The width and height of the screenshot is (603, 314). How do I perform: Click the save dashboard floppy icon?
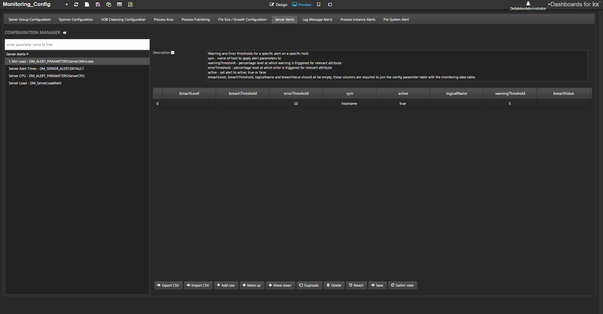(98, 4)
